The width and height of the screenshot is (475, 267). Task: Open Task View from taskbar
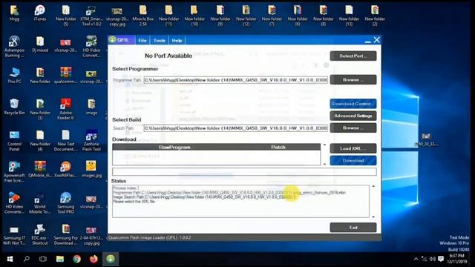(43, 259)
